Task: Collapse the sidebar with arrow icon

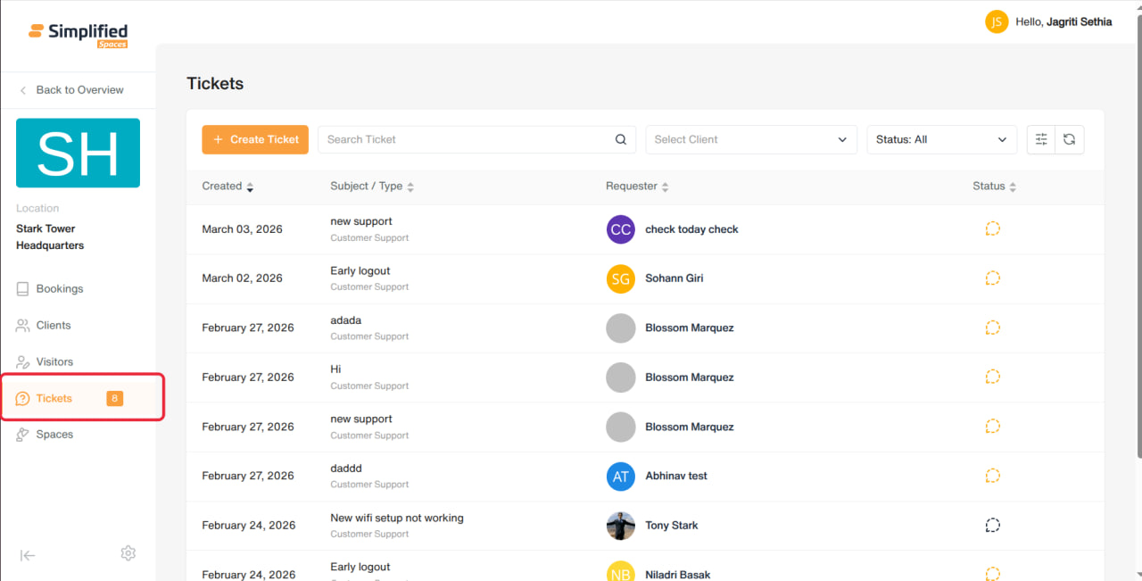Action: click(x=28, y=555)
